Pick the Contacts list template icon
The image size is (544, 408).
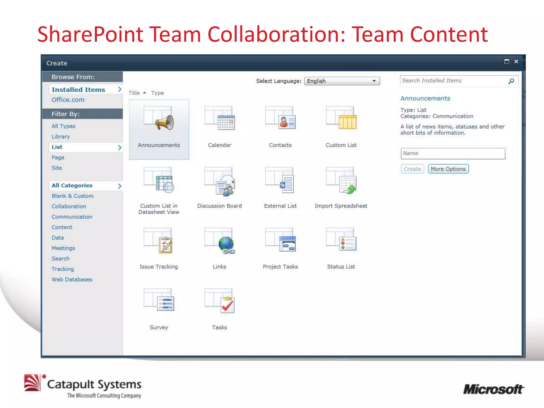pos(280,118)
